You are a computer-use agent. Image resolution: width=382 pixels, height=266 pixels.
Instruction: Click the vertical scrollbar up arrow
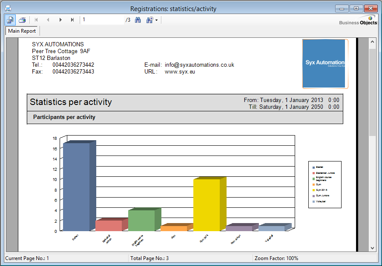tap(372, 42)
